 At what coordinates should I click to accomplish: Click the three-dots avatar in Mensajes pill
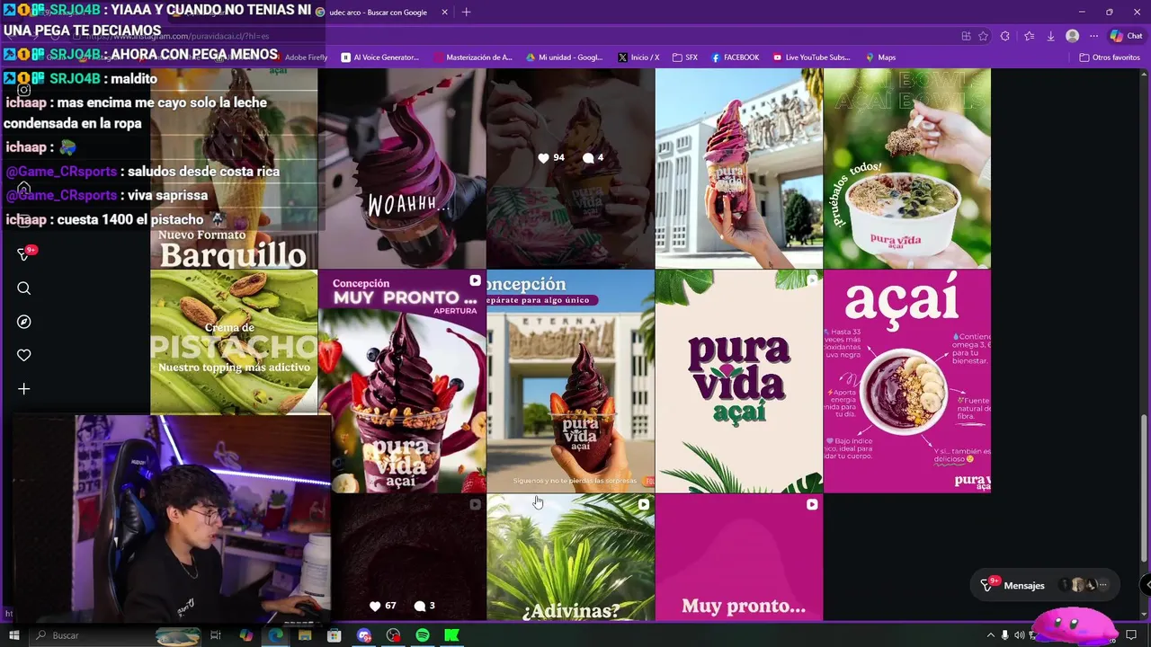[1102, 585]
